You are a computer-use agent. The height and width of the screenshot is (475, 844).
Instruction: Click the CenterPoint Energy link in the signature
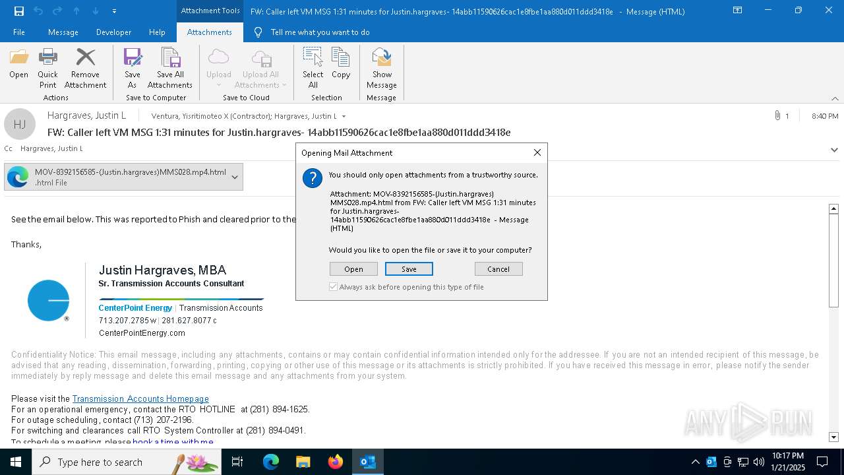135,307
